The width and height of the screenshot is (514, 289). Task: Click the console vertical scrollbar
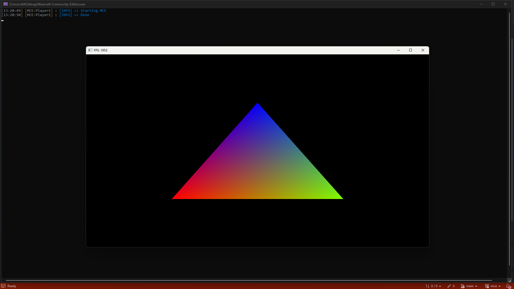(509, 139)
